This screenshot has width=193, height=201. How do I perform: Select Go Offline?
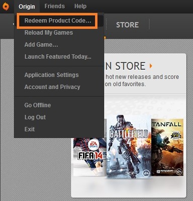pos(38,105)
